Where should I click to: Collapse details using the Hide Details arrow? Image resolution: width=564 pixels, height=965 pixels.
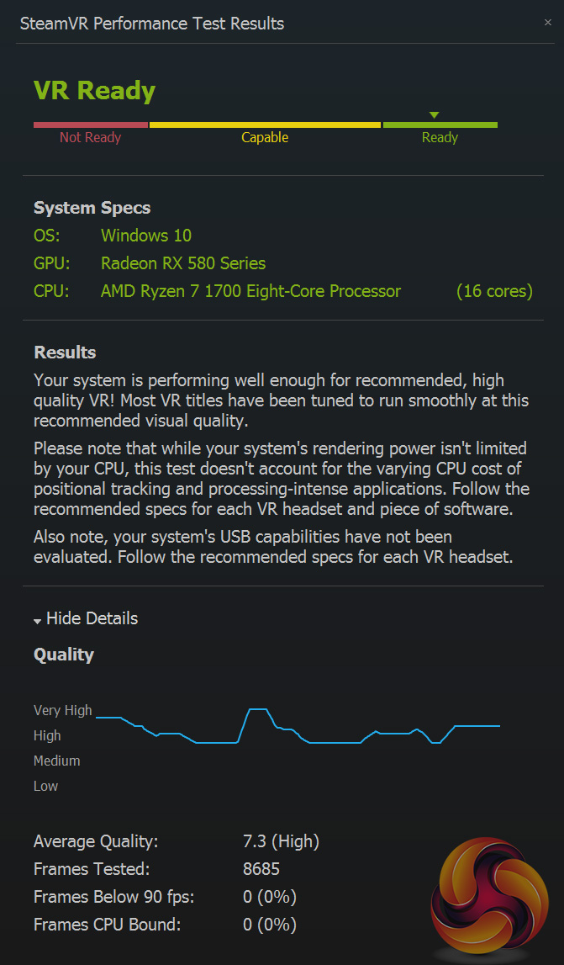37,621
